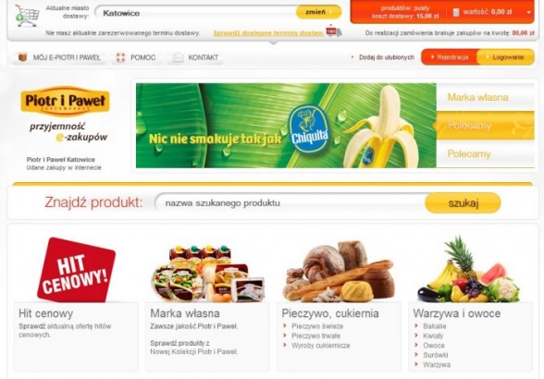Click the product search input field

(x=291, y=202)
